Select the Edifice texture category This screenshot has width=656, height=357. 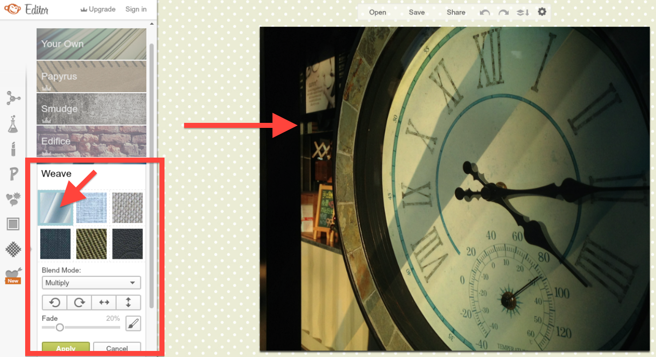pyautogui.click(x=92, y=140)
